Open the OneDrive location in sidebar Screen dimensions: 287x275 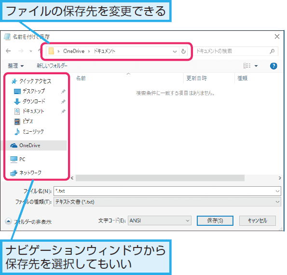click(x=29, y=145)
